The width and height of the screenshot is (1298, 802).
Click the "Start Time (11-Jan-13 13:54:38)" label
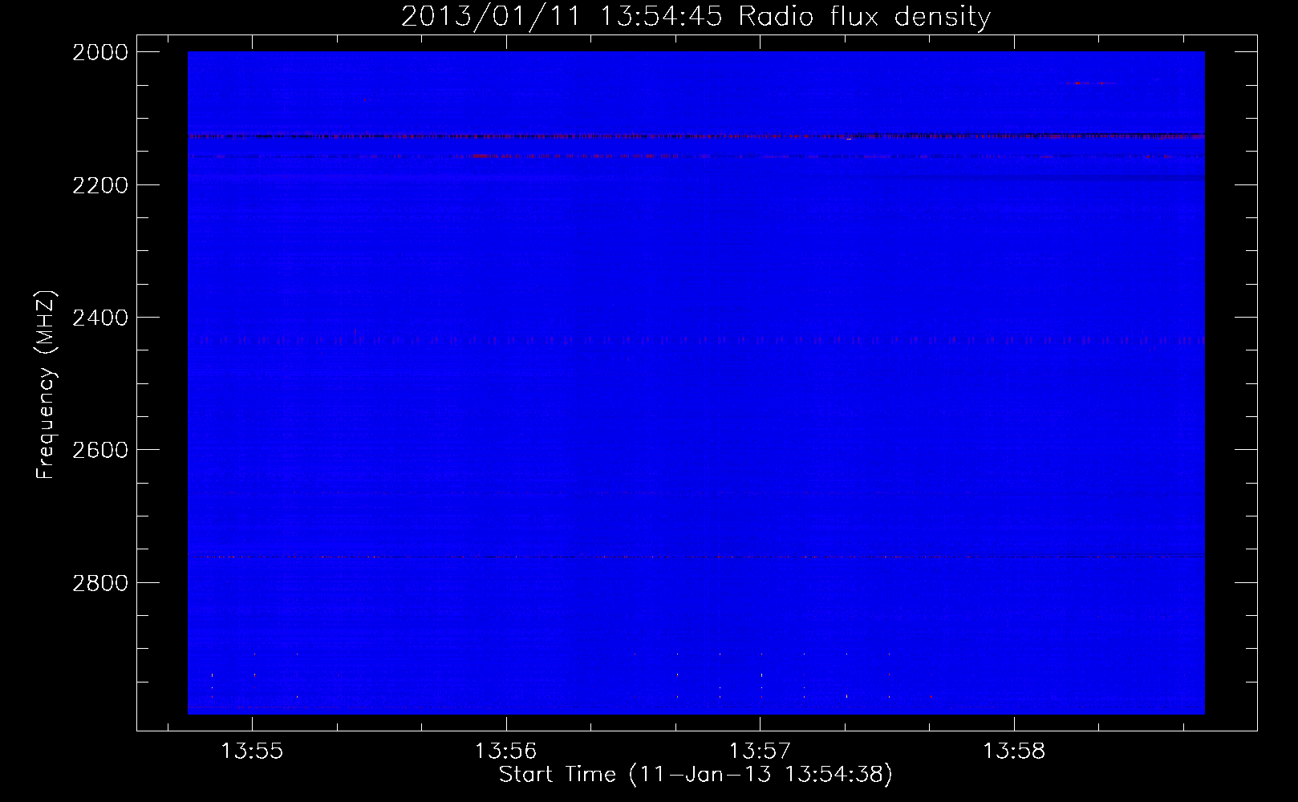[x=696, y=775]
